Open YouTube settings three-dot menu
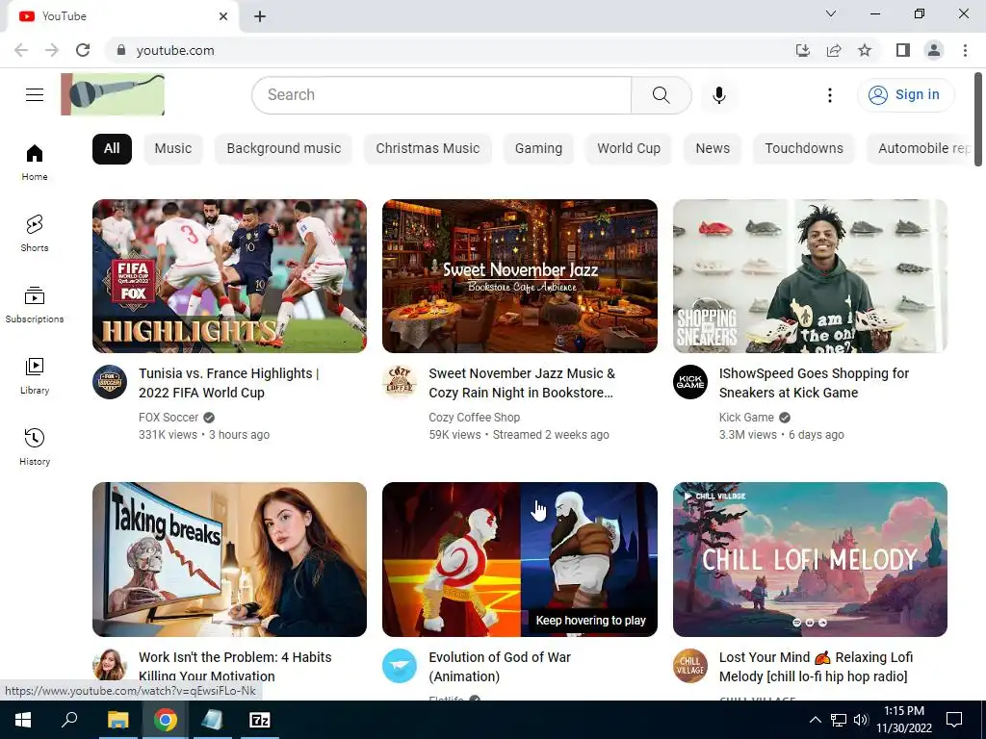 tap(830, 95)
